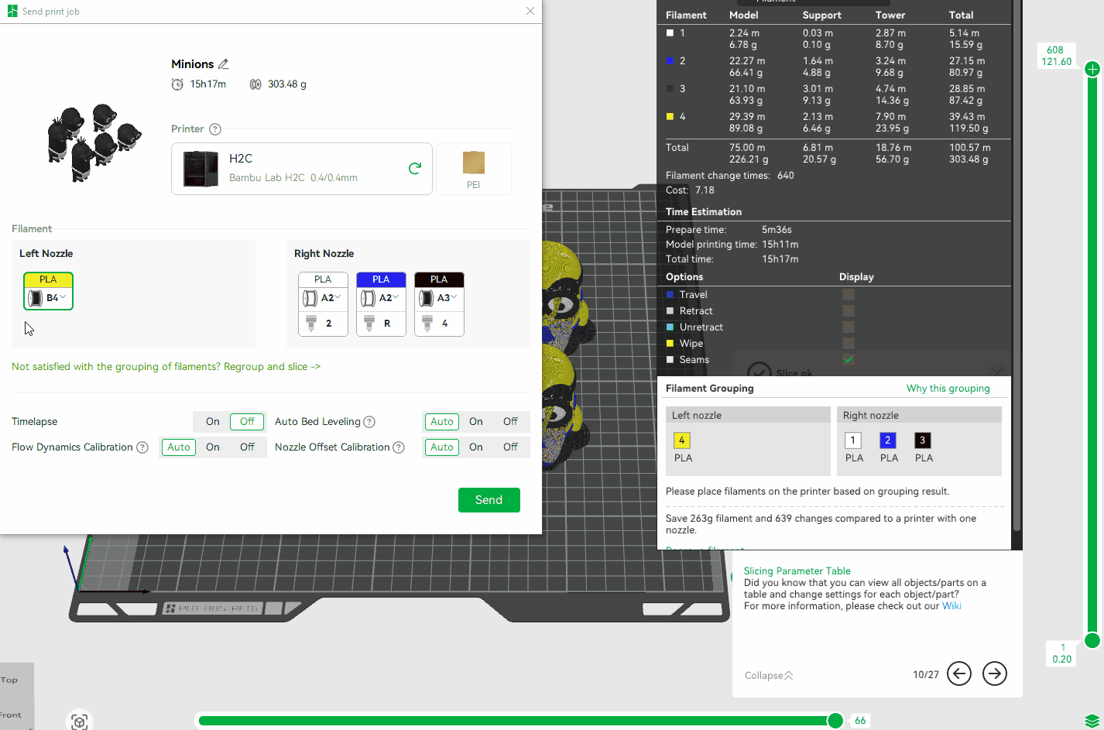
Task: Click Filament column header
Action: [x=686, y=15]
